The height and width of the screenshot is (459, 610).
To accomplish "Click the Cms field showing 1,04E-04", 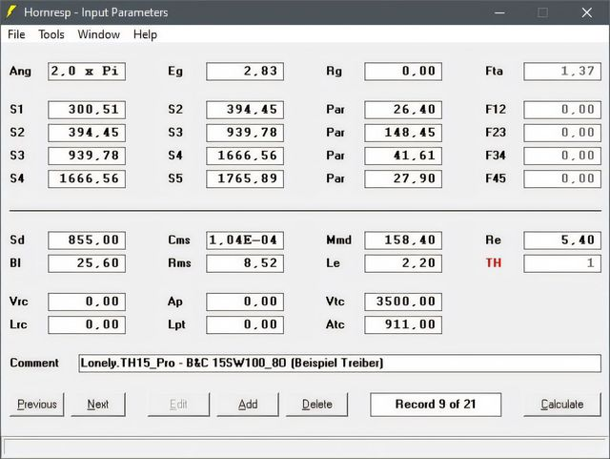I will pos(245,240).
